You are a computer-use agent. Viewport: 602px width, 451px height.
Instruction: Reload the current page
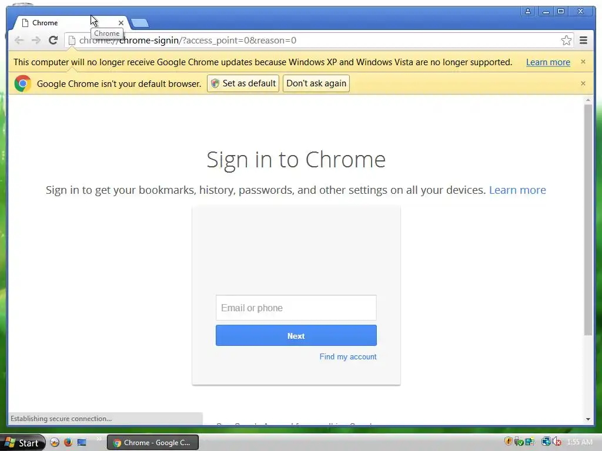click(53, 41)
